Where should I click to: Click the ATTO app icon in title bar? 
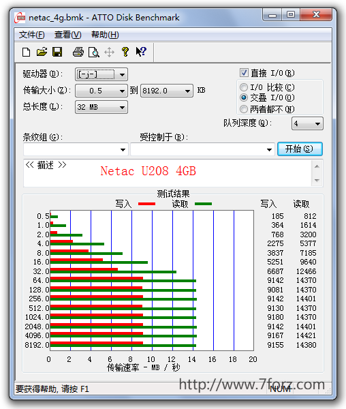pyautogui.click(x=20, y=18)
